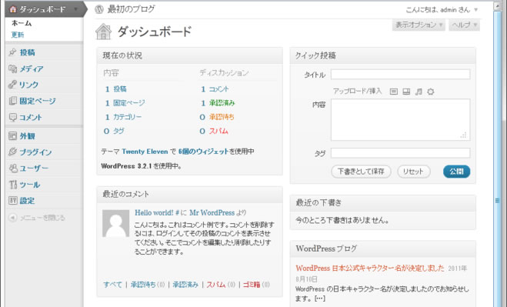Image resolution: width=507 pixels, height=307 pixels.
Task: Open the 6個のウィジェット widgets link
Action: tap(203, 152)
